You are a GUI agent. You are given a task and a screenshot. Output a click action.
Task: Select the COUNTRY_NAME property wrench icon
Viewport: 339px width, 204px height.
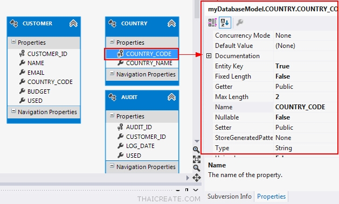pyautogui.click(x=121, y=63)
